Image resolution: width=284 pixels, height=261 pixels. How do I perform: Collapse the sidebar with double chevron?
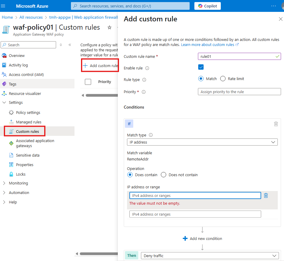(70, 45)
